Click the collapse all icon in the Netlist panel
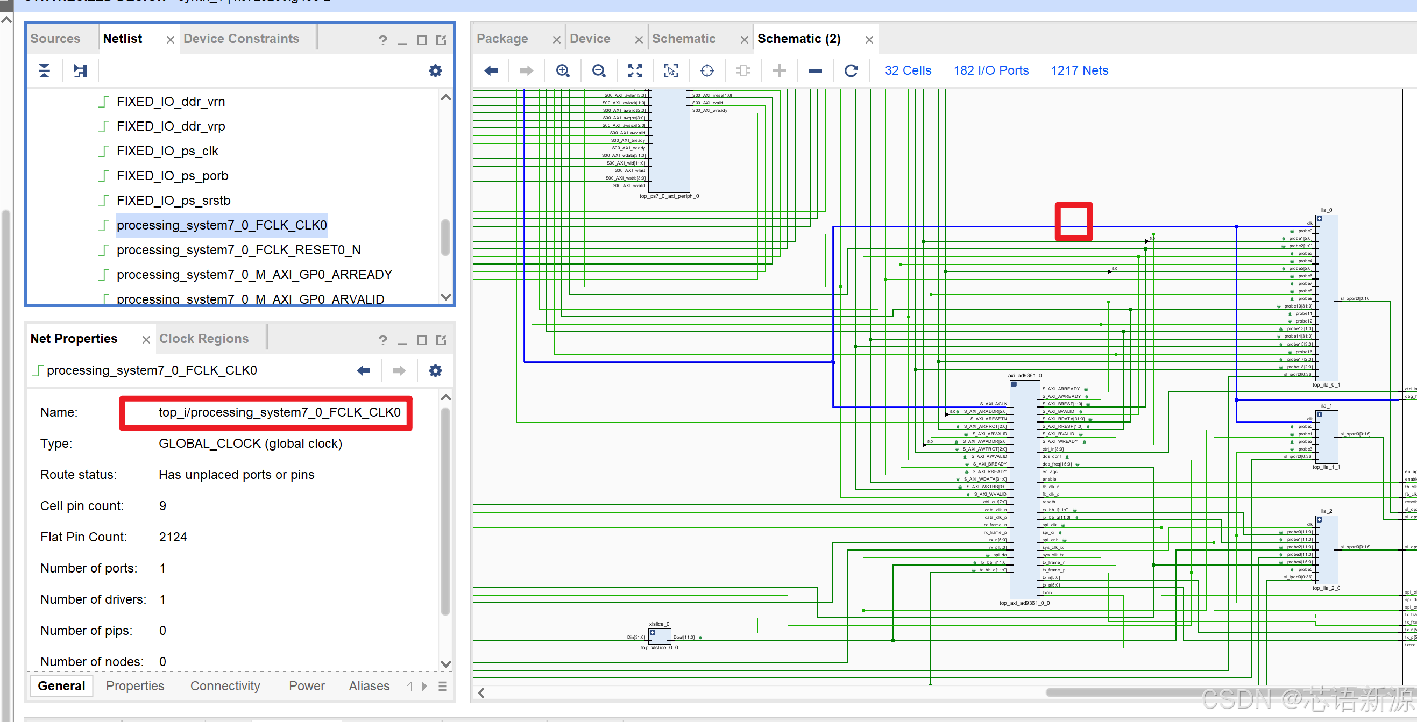This screenshot has height=722, width=1417. pyautogui.click(x=44, y=70)
